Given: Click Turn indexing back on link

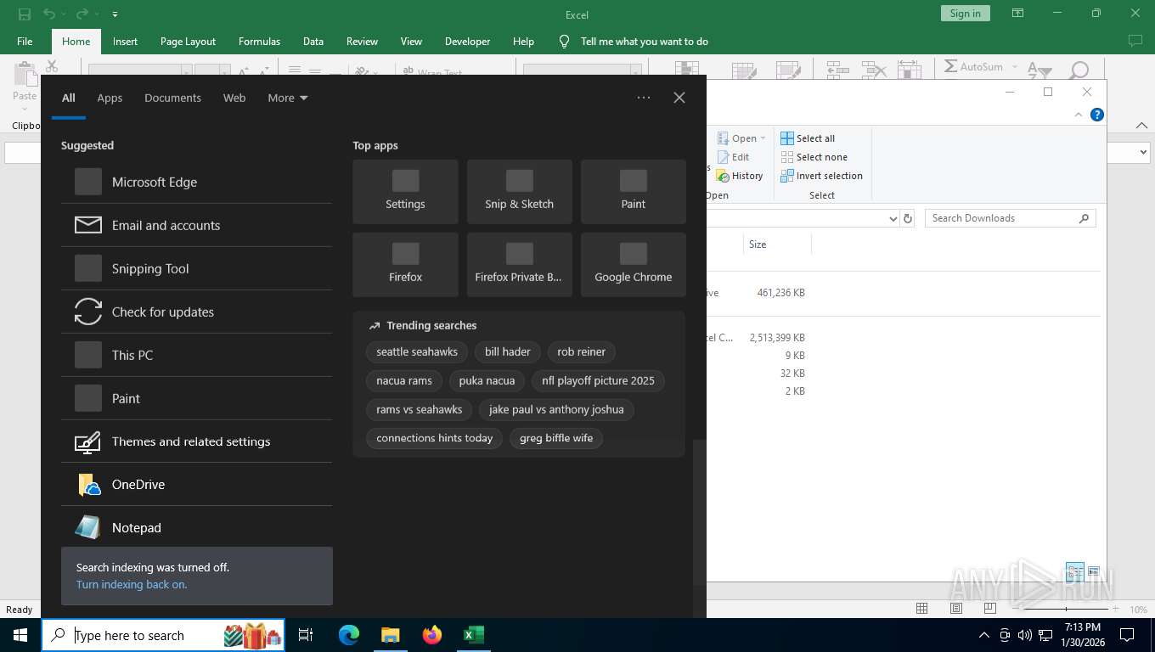Looking at the screenshot, I should [x=132, y=584].
